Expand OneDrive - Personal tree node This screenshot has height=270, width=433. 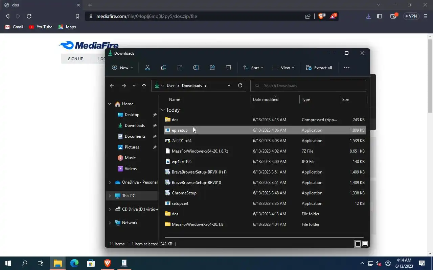[110, 182]
